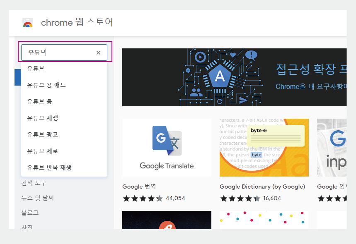This screenshot has height=244, width=356.
Task: Pick the 유튜브 반복 재생 suggestion
Action: pyautogui.click(x=64, y=167)
